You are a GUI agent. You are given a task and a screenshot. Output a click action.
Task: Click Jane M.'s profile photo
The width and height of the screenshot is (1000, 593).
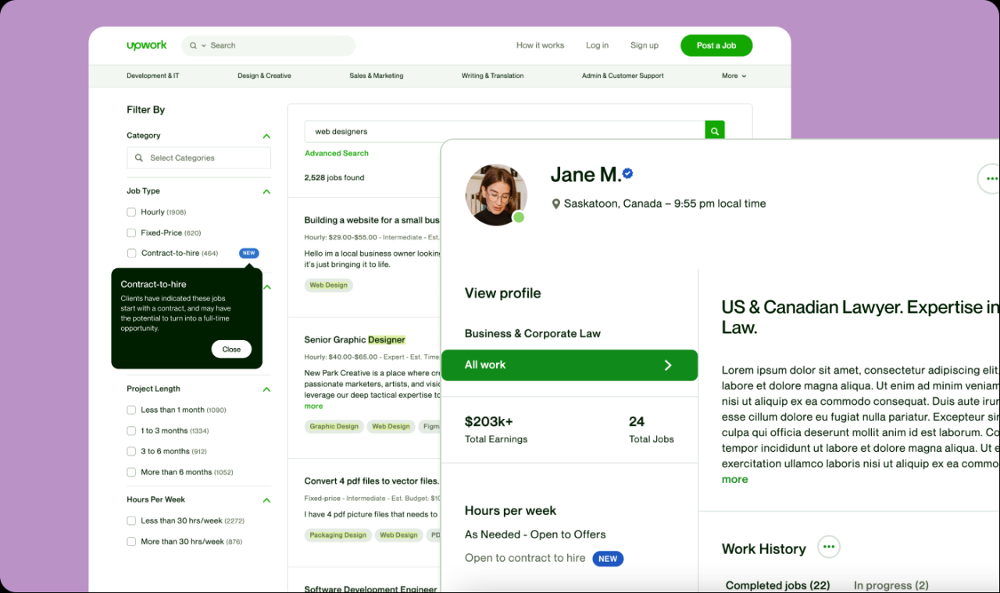tap(496, 194)
